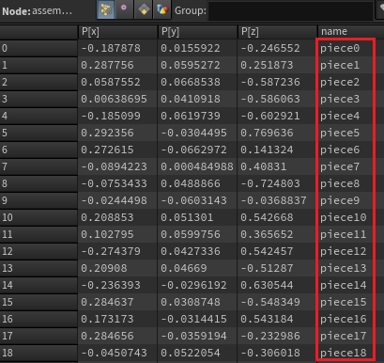
Task: Switch spreadsheet to Points attribute view
Action: point(106,9)
